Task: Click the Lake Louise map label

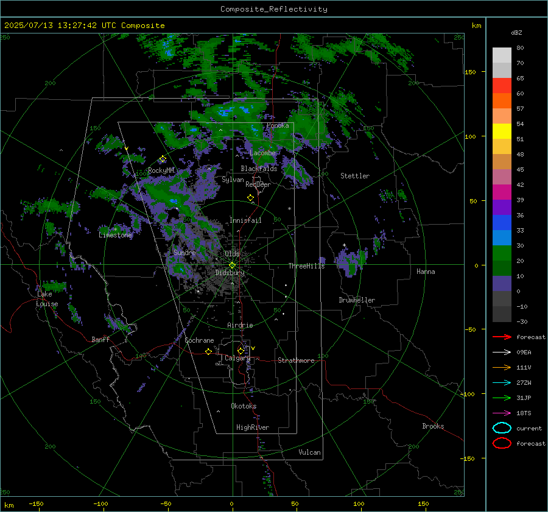Action: [x=47, y=299]
